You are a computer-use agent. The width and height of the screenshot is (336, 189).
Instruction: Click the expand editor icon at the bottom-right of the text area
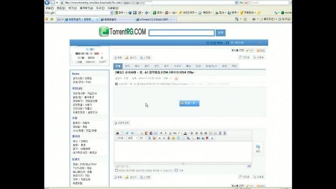tap(249, 166)
